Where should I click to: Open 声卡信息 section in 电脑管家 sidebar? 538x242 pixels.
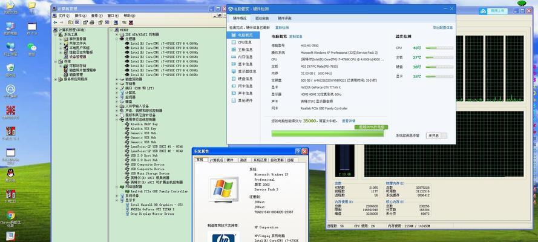point(244,93)
